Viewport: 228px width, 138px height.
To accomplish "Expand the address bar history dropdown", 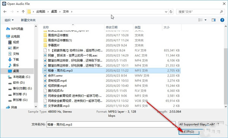I will coord(166,12).
